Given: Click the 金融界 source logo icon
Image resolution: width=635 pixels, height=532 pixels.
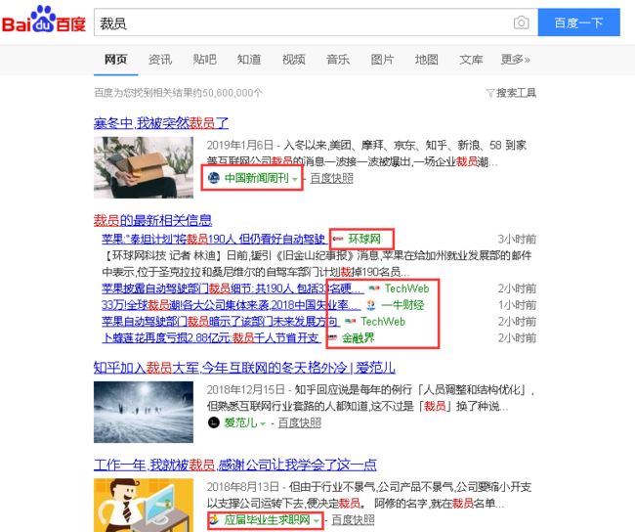Looking at the screenshot, I should click(x=332, y=337).
